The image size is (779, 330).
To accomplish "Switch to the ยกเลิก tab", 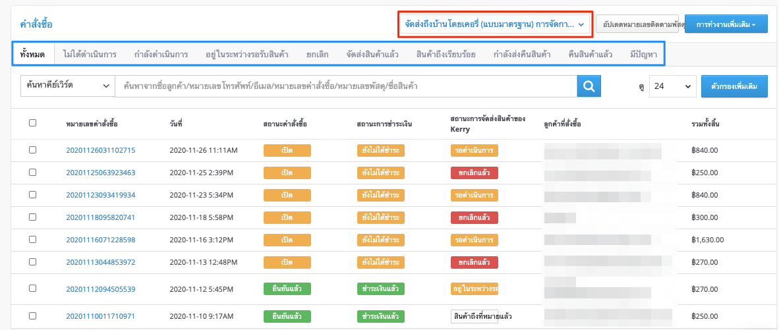I will pyautogui.click(x=317, y=55).
